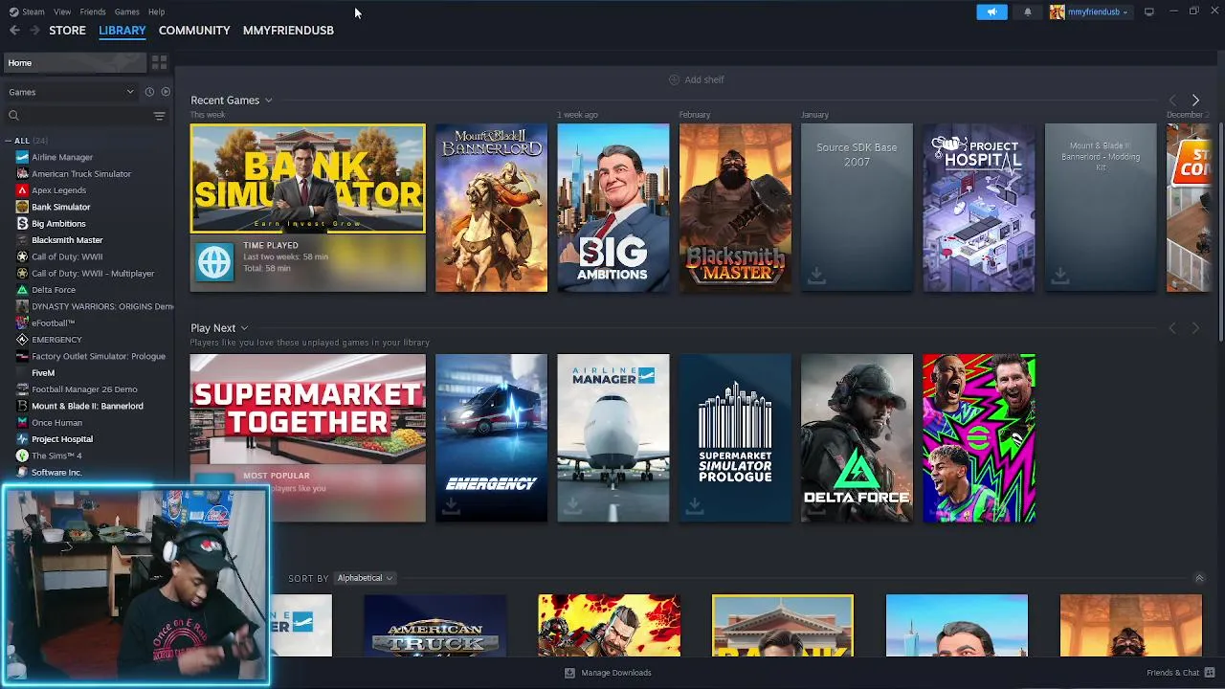Open Friends & Chat

[x=1180, y=673]
